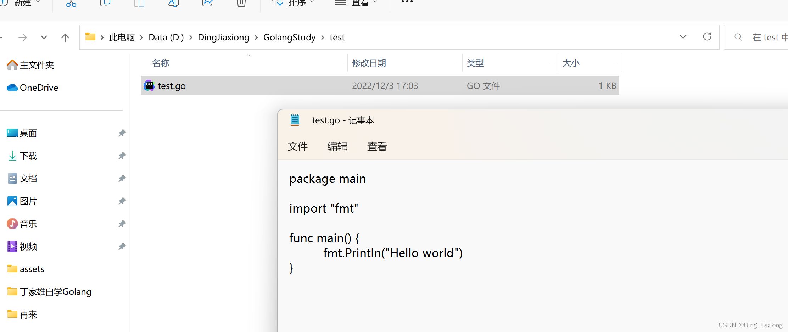
Task: Unpin 文档 with its pin icon
Action: click(x=122, y=179)
